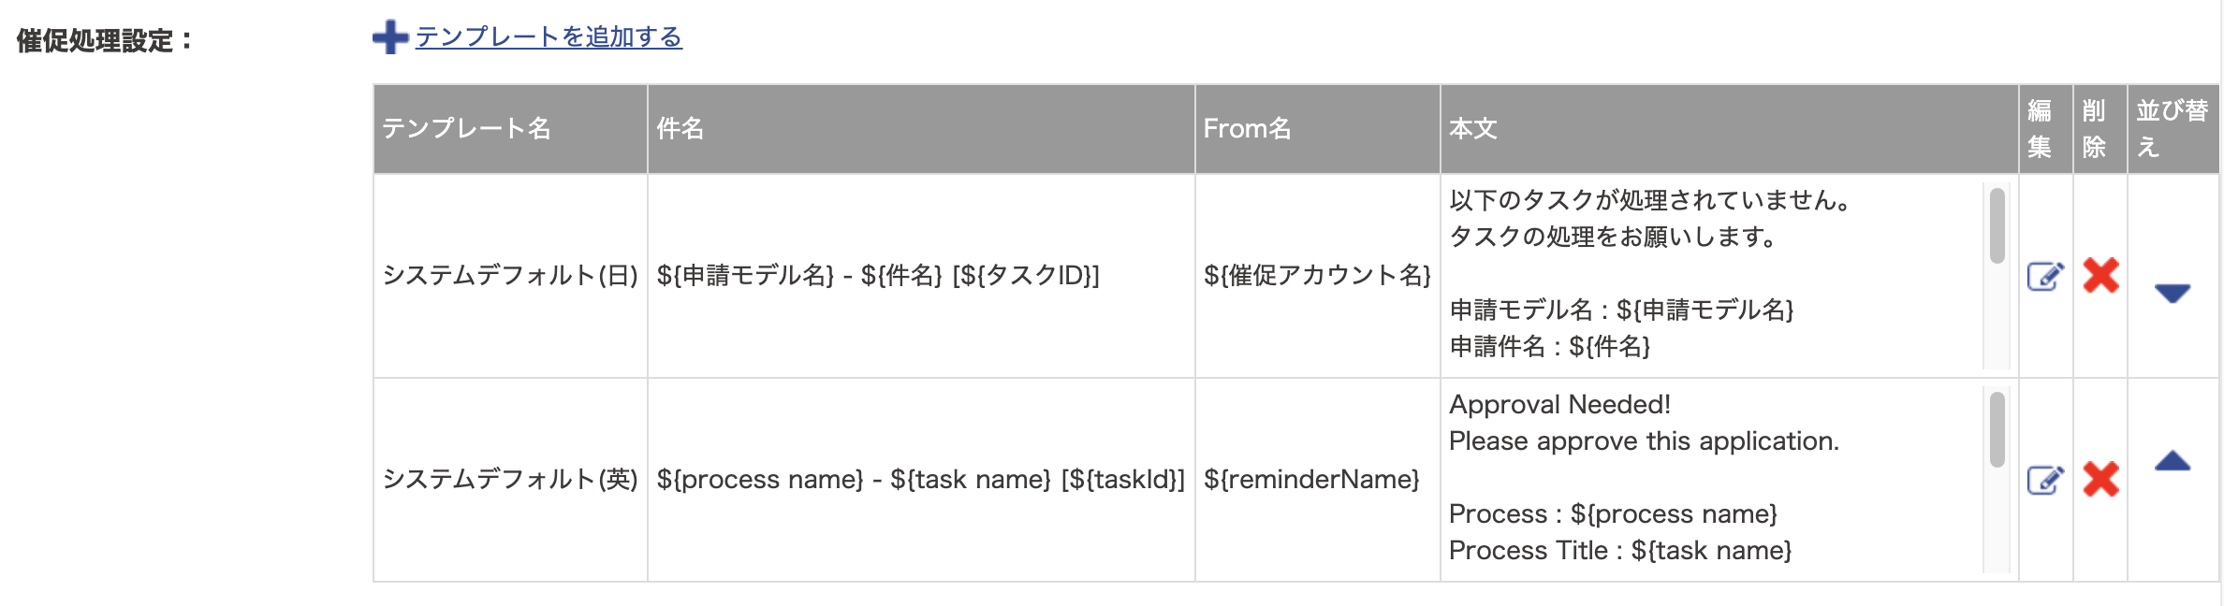
Task: Click scrollbar in Japanese template body text
Action: (1997, 226)
